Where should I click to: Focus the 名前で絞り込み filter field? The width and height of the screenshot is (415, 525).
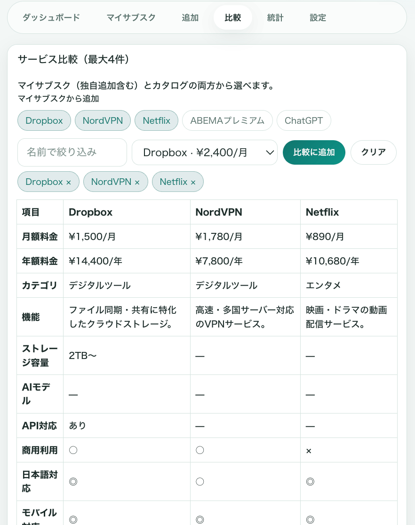pyautogui.click(x=72, y=152)
